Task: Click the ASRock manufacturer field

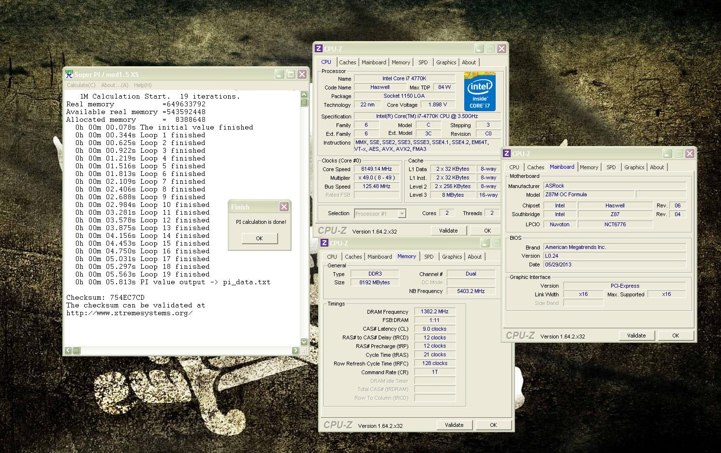Action: 615,186
